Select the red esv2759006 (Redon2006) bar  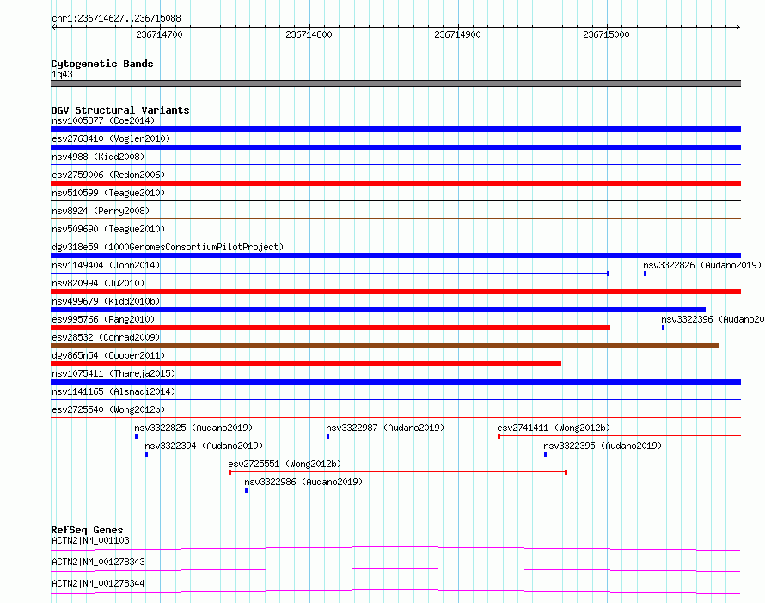coord(395,183)
